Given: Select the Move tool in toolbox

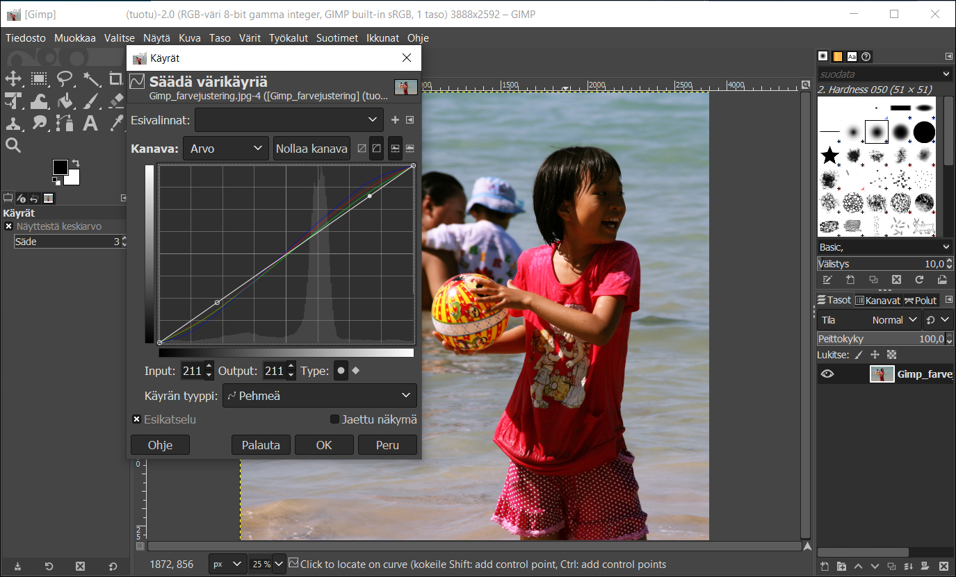Looking at the screenshot, I should click(13, 78).
